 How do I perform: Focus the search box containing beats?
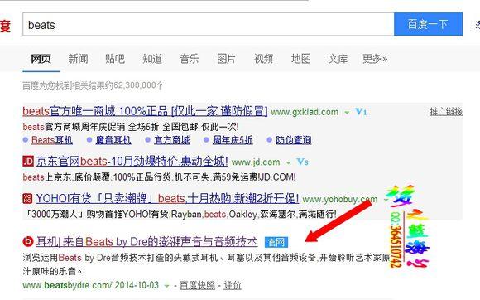point(209,24)
